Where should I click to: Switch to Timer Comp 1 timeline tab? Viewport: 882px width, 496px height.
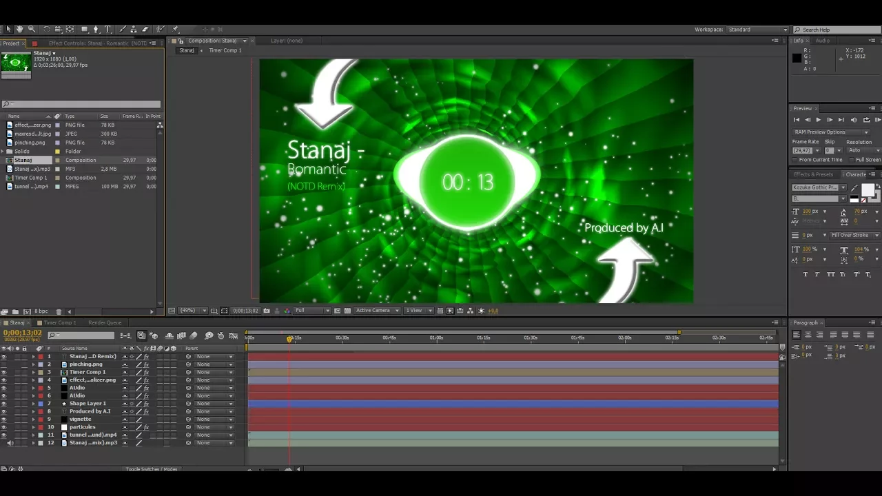coord(59,322)
